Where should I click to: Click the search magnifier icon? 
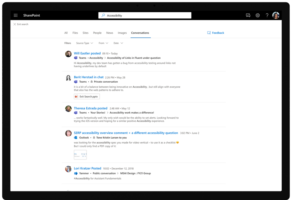tap(103, 15)
